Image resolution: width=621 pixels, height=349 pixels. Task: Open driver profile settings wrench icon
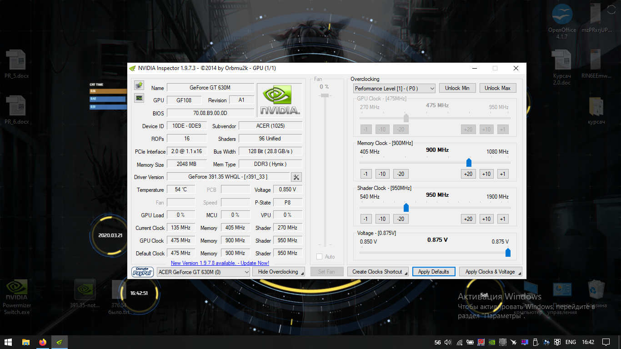296,177
